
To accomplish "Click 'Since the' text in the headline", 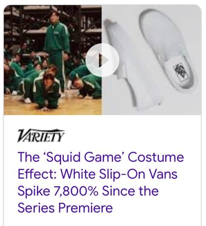I will pyautogui.click(x=130, y=191).
